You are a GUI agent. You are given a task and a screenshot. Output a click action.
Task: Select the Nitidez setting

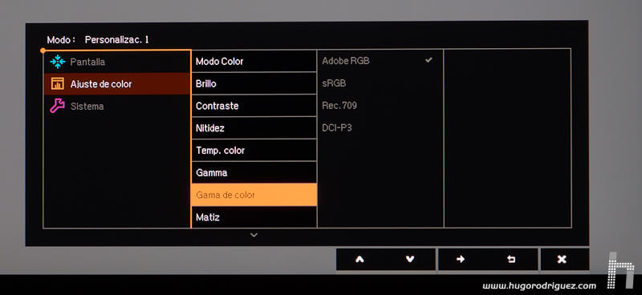254,128
